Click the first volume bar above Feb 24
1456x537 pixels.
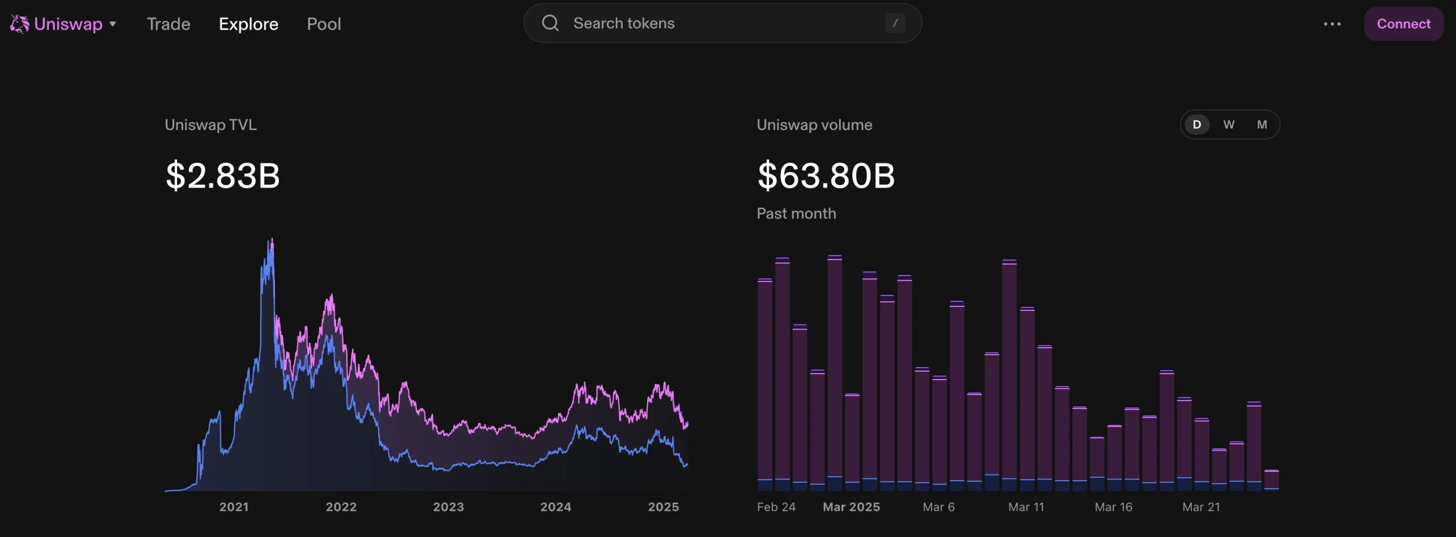pos(765,385)
